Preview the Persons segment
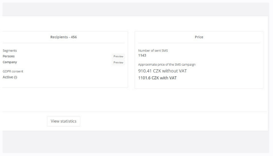This screenshot has height=156, width=273. (x=118, y=56)
